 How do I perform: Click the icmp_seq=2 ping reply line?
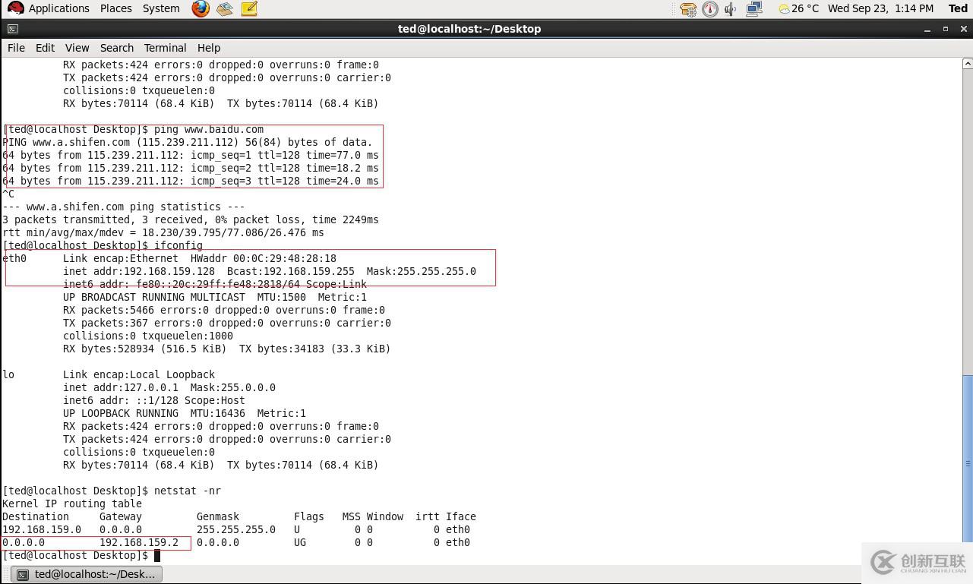click(x=191, y=168)
